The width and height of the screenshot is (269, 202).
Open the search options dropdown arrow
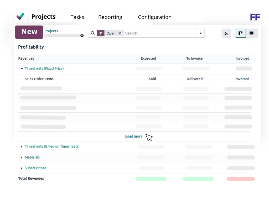(201, 33)
